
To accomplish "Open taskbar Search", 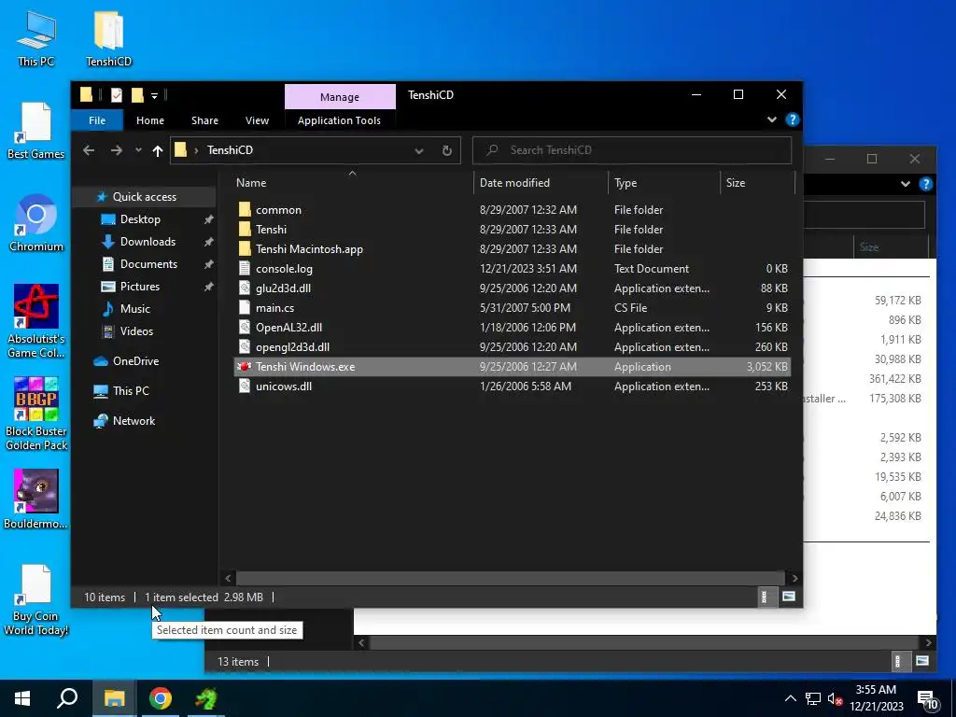I will tap(67, 698).
